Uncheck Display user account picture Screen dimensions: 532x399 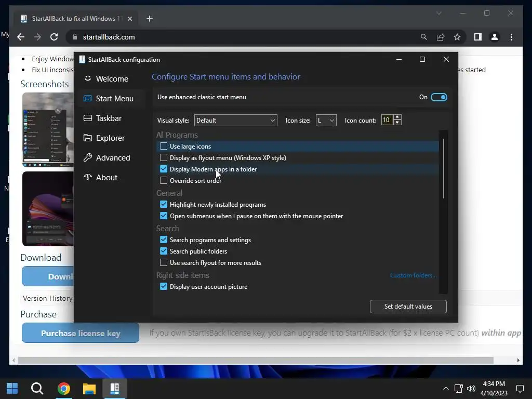click(164, 287)
